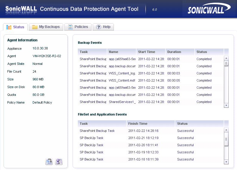Image resolution: width=237 pixels, height=170 pixels.
Task: Click the user profile icon below Agent Information
Action: tap(59, 162)
